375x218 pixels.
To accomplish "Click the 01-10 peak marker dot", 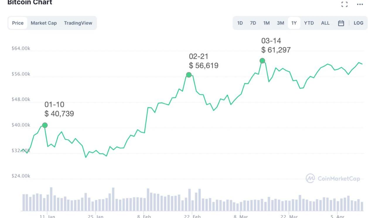I will tap(45, 125).
